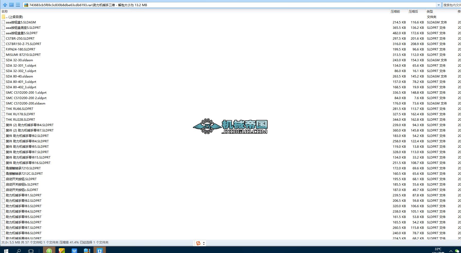The image size is (461, 253).
Task: Click the file icon of SMC CS1D200-200.sldasm
Action: pos(3,103)
